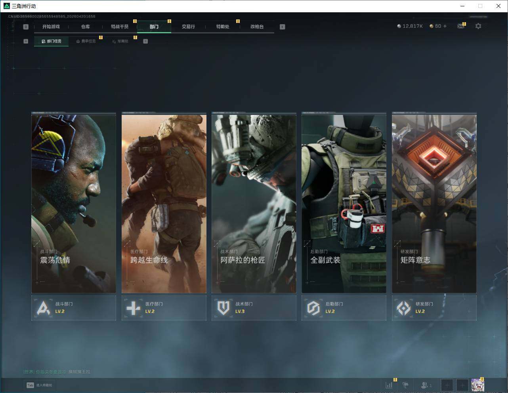Open the flag icon in bottom bar
The image size is (508, 393).
tap(405, 385)
